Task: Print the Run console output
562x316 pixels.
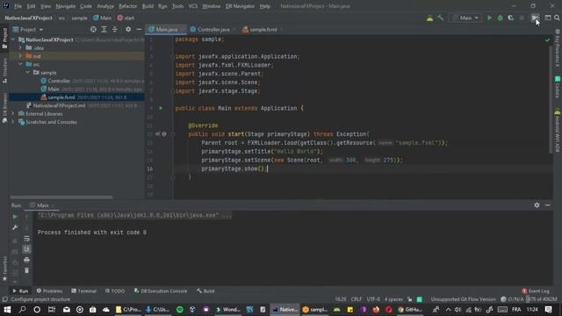Action: [x=26, y=260]
